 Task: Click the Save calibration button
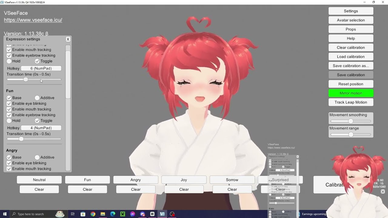coord(351,75)
